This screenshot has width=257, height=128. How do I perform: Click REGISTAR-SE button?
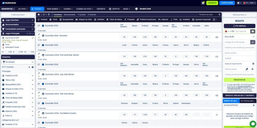(x=239, y=80)
